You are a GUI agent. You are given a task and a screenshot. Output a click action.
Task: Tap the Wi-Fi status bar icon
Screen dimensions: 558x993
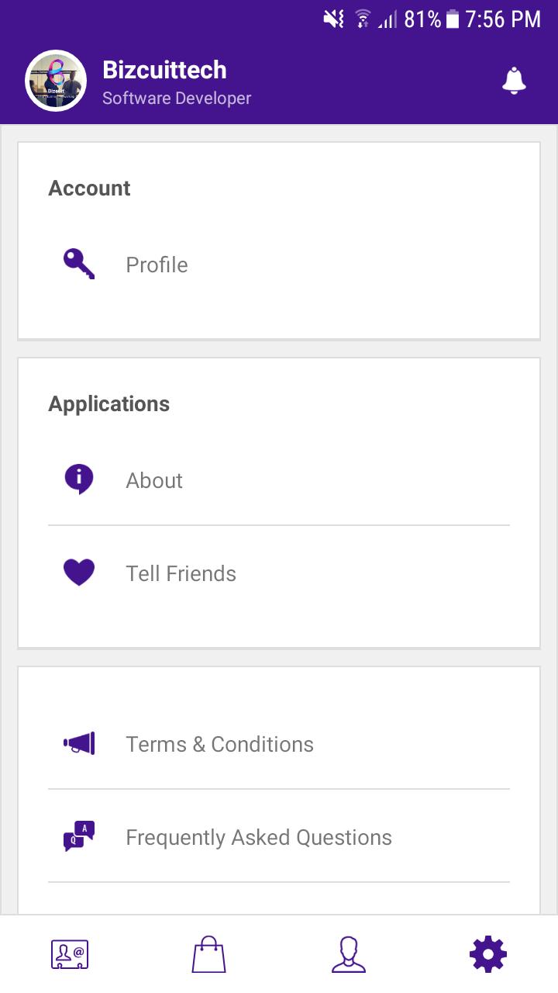(362, 19)
